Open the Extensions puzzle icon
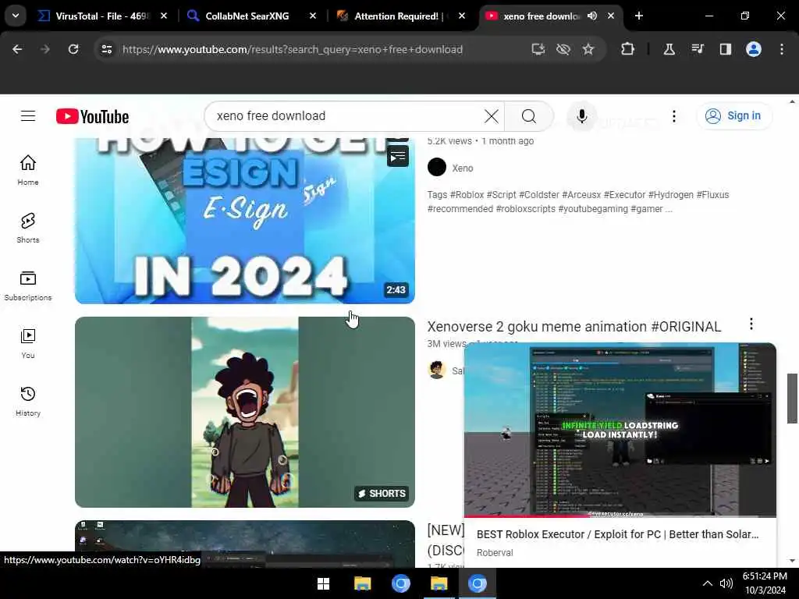Viewport: 799px width, 599px height. tap(628, 49)
